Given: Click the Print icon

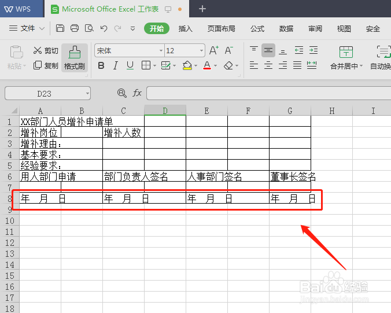Looking at the screenshot, I should coord(74,28).
